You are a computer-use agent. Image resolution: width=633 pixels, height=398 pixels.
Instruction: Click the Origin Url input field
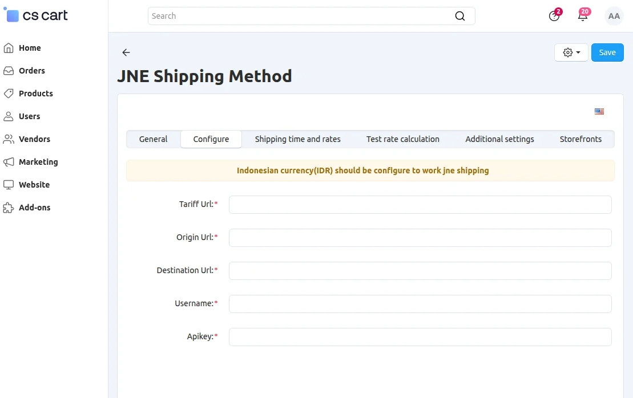click(420, 238)
